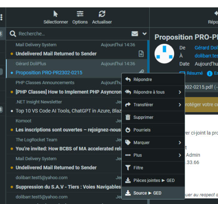Screen dimensions: 218x204
Task: Click the forward arrow icon in menu
Action: coord(128,105)
